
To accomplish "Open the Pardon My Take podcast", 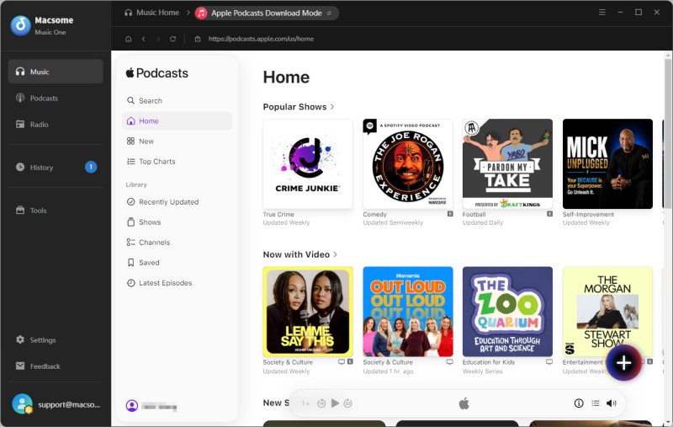I will [507, 163].
